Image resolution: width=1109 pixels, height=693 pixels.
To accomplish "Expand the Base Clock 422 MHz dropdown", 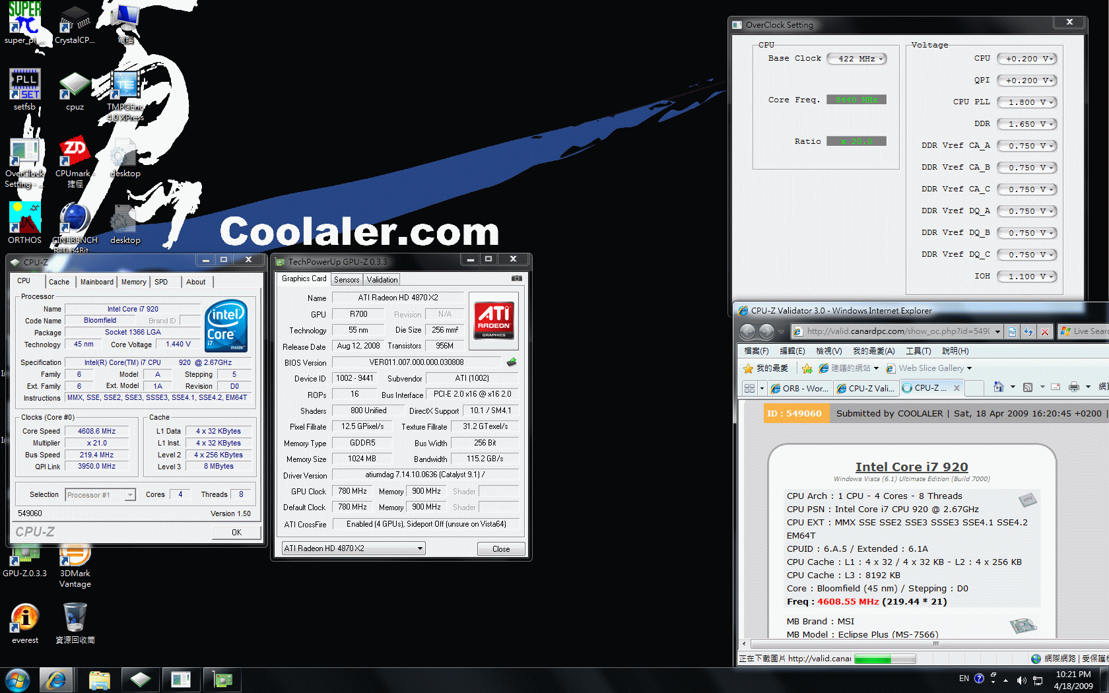I will [x=857, y=59].
